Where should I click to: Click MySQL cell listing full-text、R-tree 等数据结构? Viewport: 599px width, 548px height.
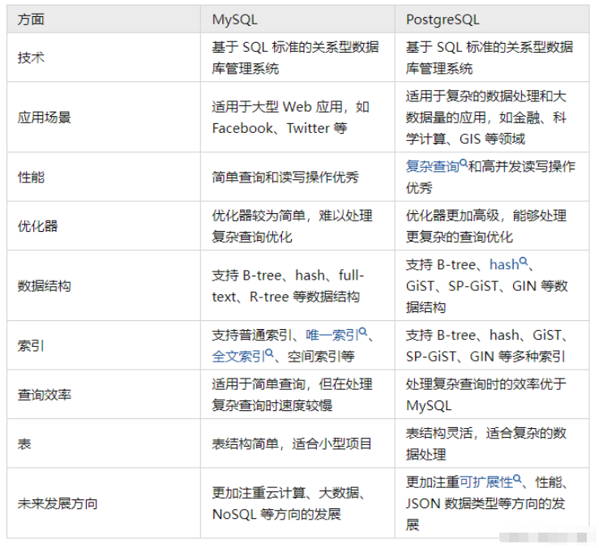coord(297,286)
